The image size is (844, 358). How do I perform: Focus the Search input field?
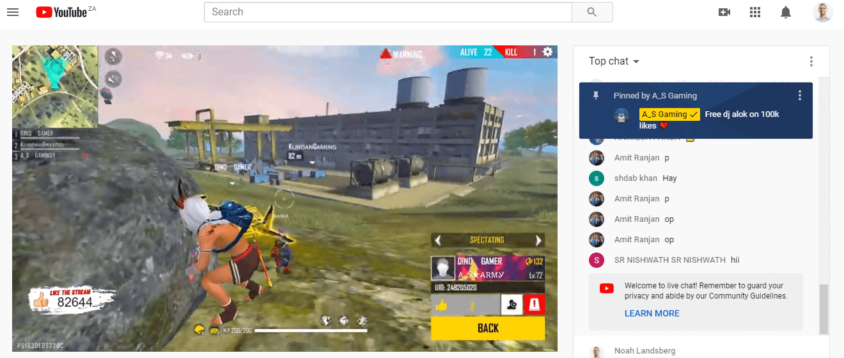(388, 12)
